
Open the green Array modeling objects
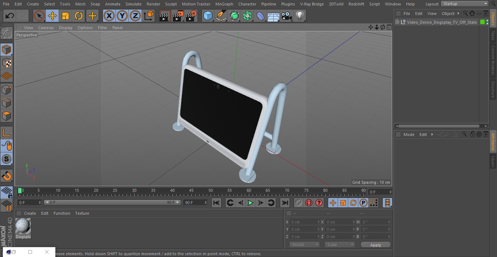pos(247,16)
